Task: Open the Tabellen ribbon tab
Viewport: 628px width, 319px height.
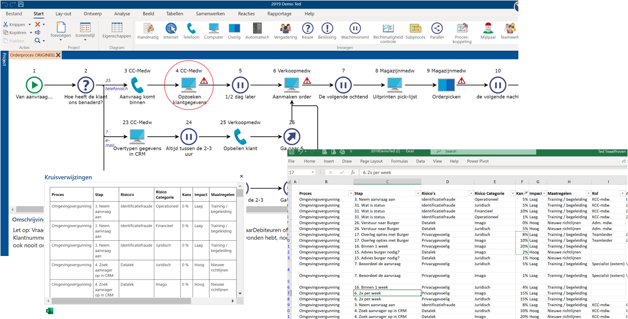Action: 175,14
